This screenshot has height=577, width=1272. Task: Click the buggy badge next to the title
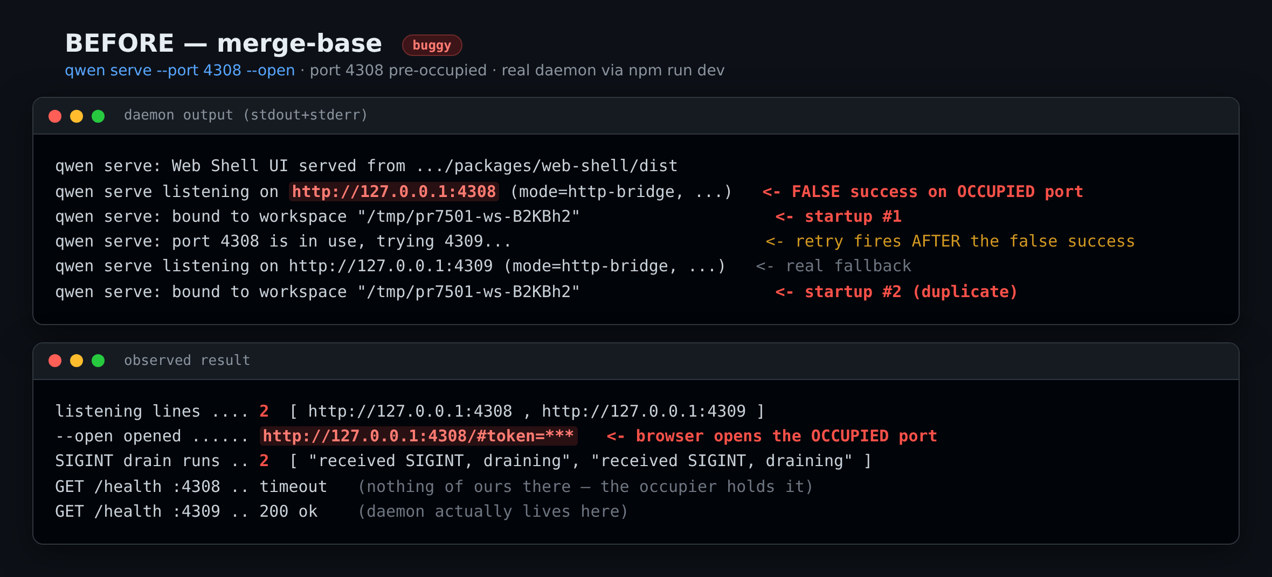432,45
